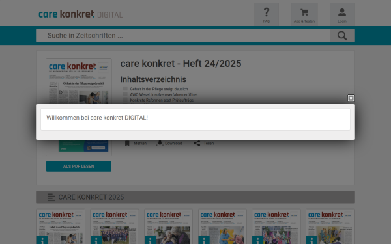Viewport: 391px width, 244px height.
Task: Open the third issue thumbnail in 2025 row
Action: [x=169, y=226]
